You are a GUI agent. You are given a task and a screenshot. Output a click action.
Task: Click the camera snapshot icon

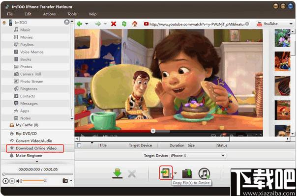click(x=65, y=181)
